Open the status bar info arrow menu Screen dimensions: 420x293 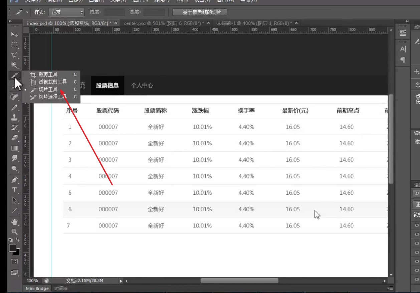click(x=121, y=281)
